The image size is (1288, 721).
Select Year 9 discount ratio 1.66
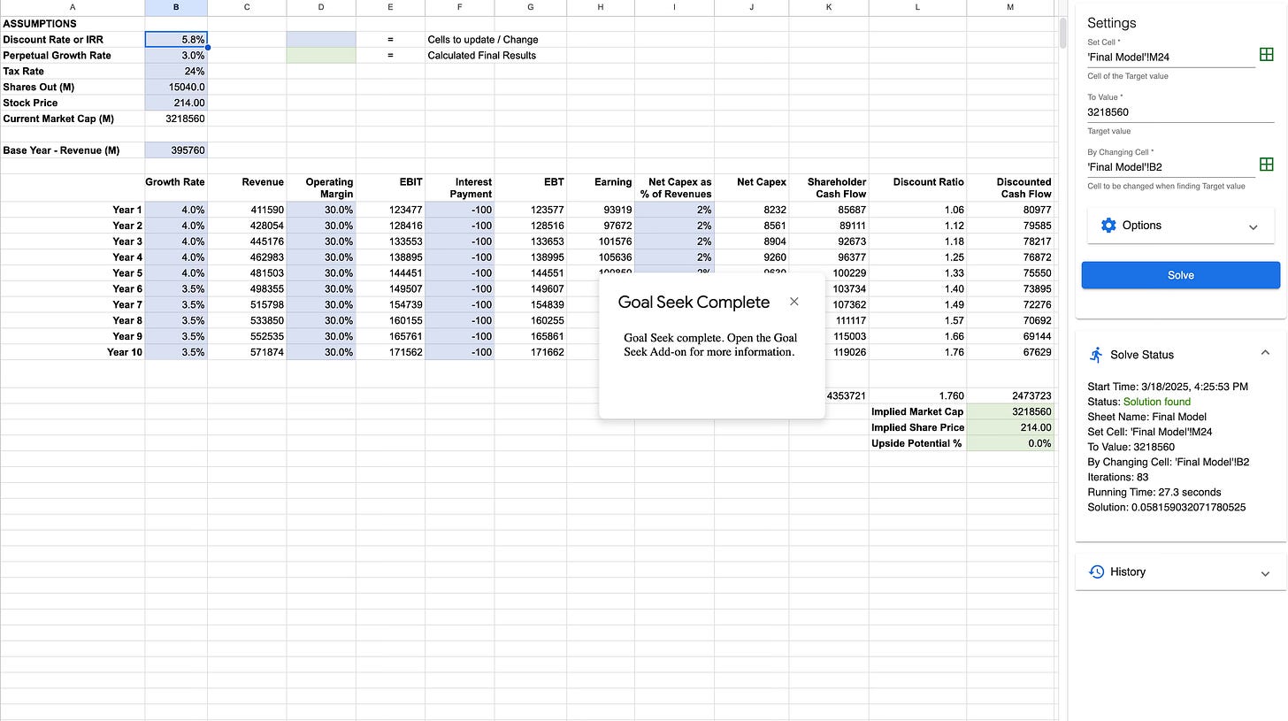tap(917, 336)
